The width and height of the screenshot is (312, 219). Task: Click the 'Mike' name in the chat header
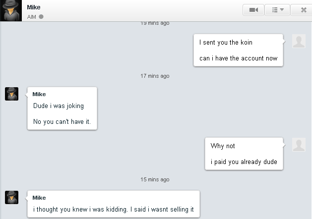coord(33,7)
